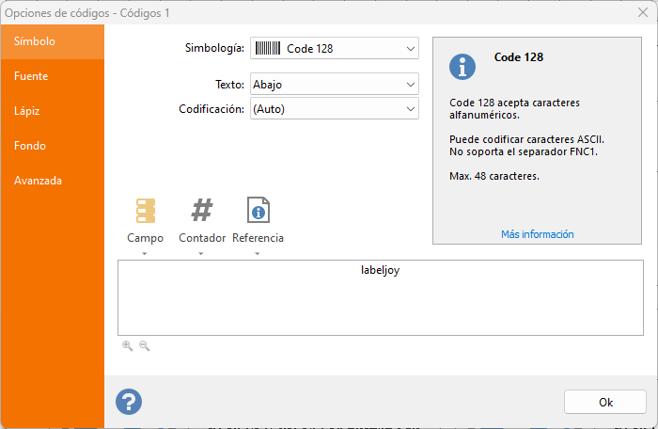Click the zoom in magnifier icon

[x=128, y=346]
